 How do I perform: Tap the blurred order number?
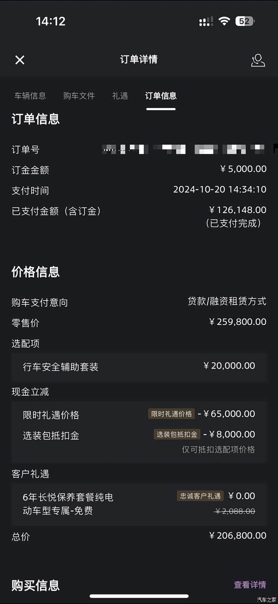click(x=183, y=150)
